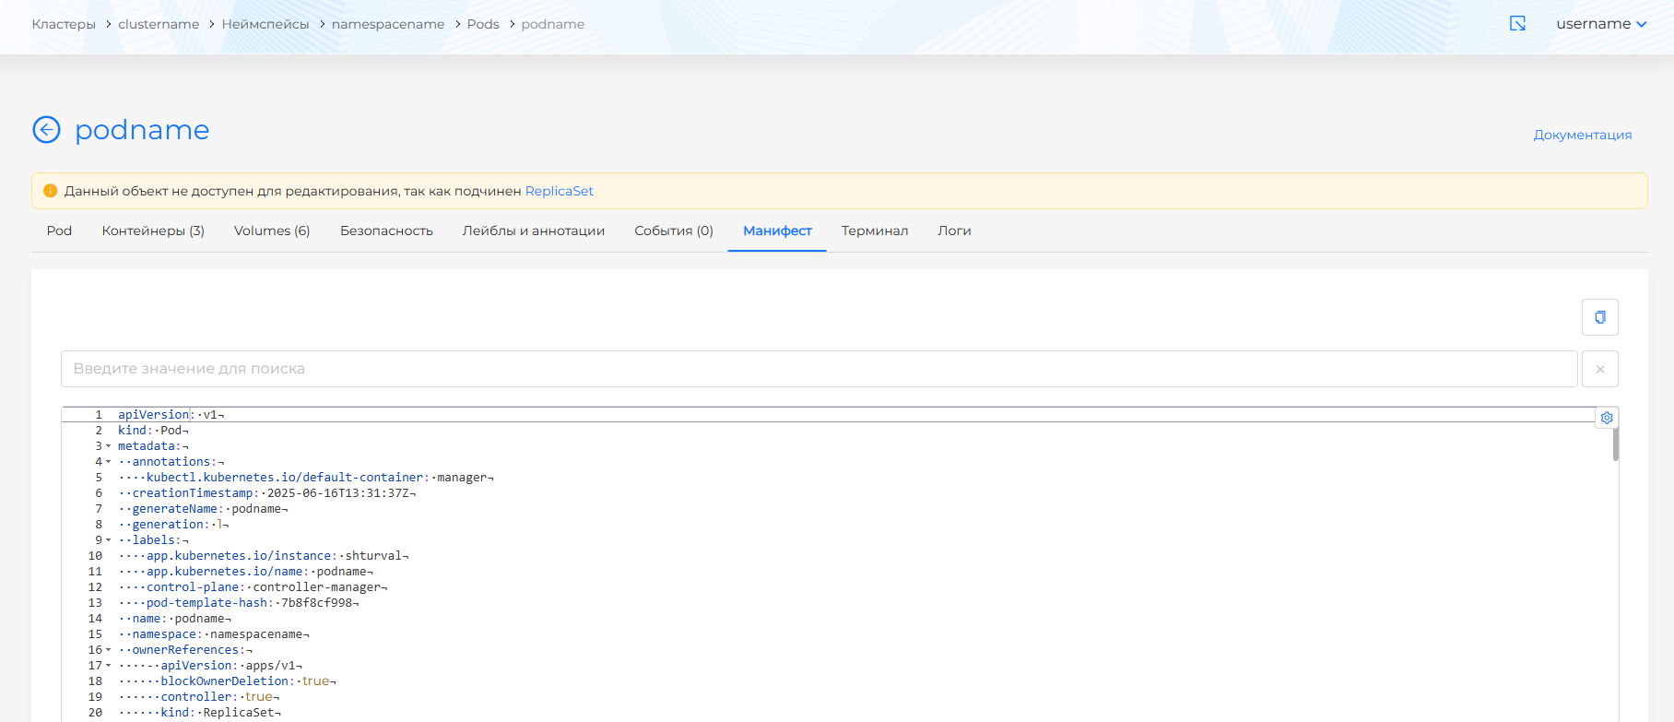Viewport: 1674px width, 722px height.
Task: Open the username dropdown menu
Action: (1600, 24)
